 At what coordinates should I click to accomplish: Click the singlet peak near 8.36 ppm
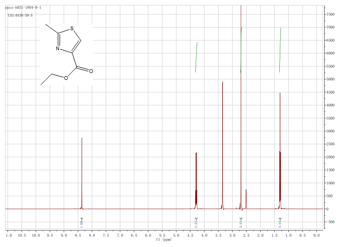pos(82,172)
